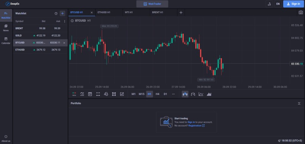The image size is (305, 144).
Task: Open the Calendar sidebar panel
Action: 6,41
